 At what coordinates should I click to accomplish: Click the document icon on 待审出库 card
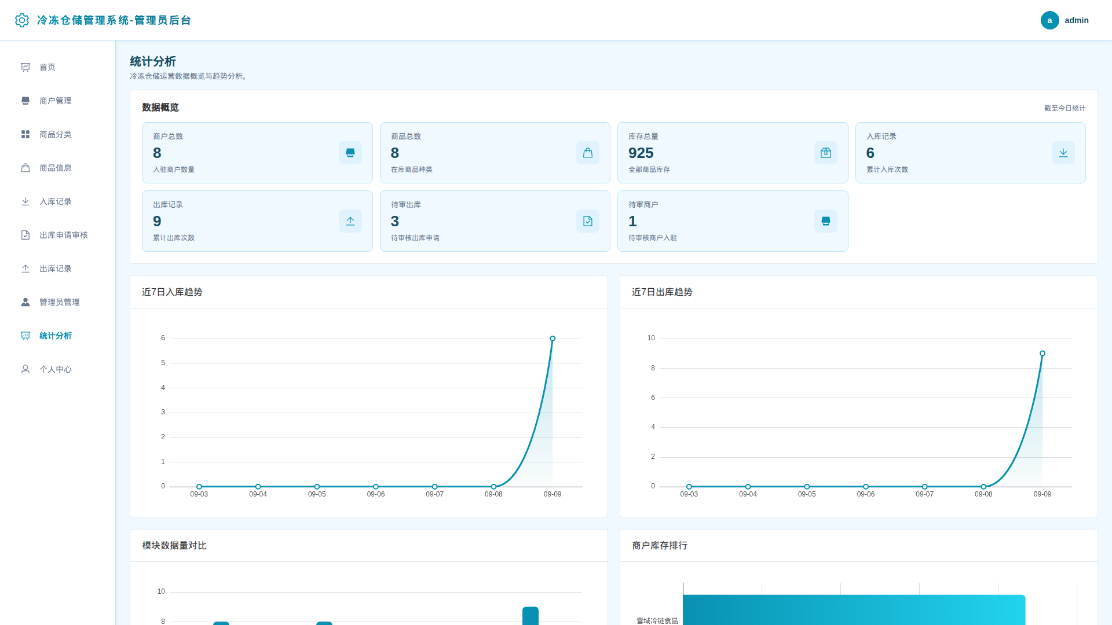tap(588, 221)
